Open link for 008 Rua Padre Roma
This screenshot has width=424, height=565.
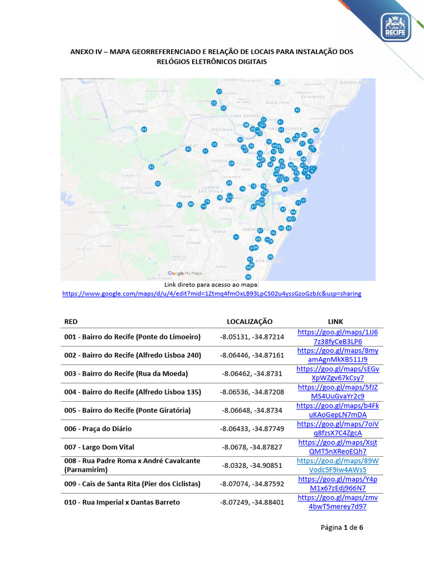pyautogui.click(x=337, y=465)
